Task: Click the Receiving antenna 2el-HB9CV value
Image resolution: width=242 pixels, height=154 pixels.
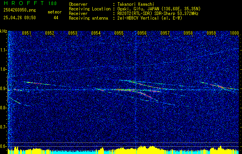Action: pyautogui.click(x=150, y=18)
